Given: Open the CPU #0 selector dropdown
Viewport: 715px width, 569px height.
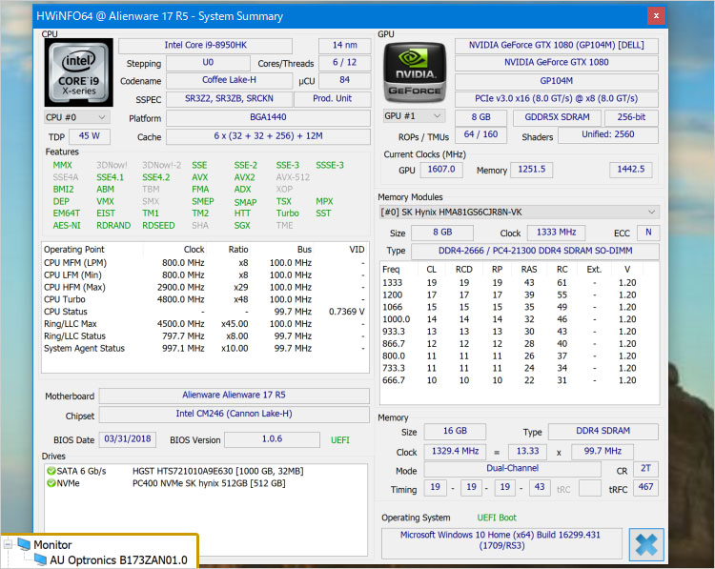Looking at the screenshot, I should tap(76, 117).
